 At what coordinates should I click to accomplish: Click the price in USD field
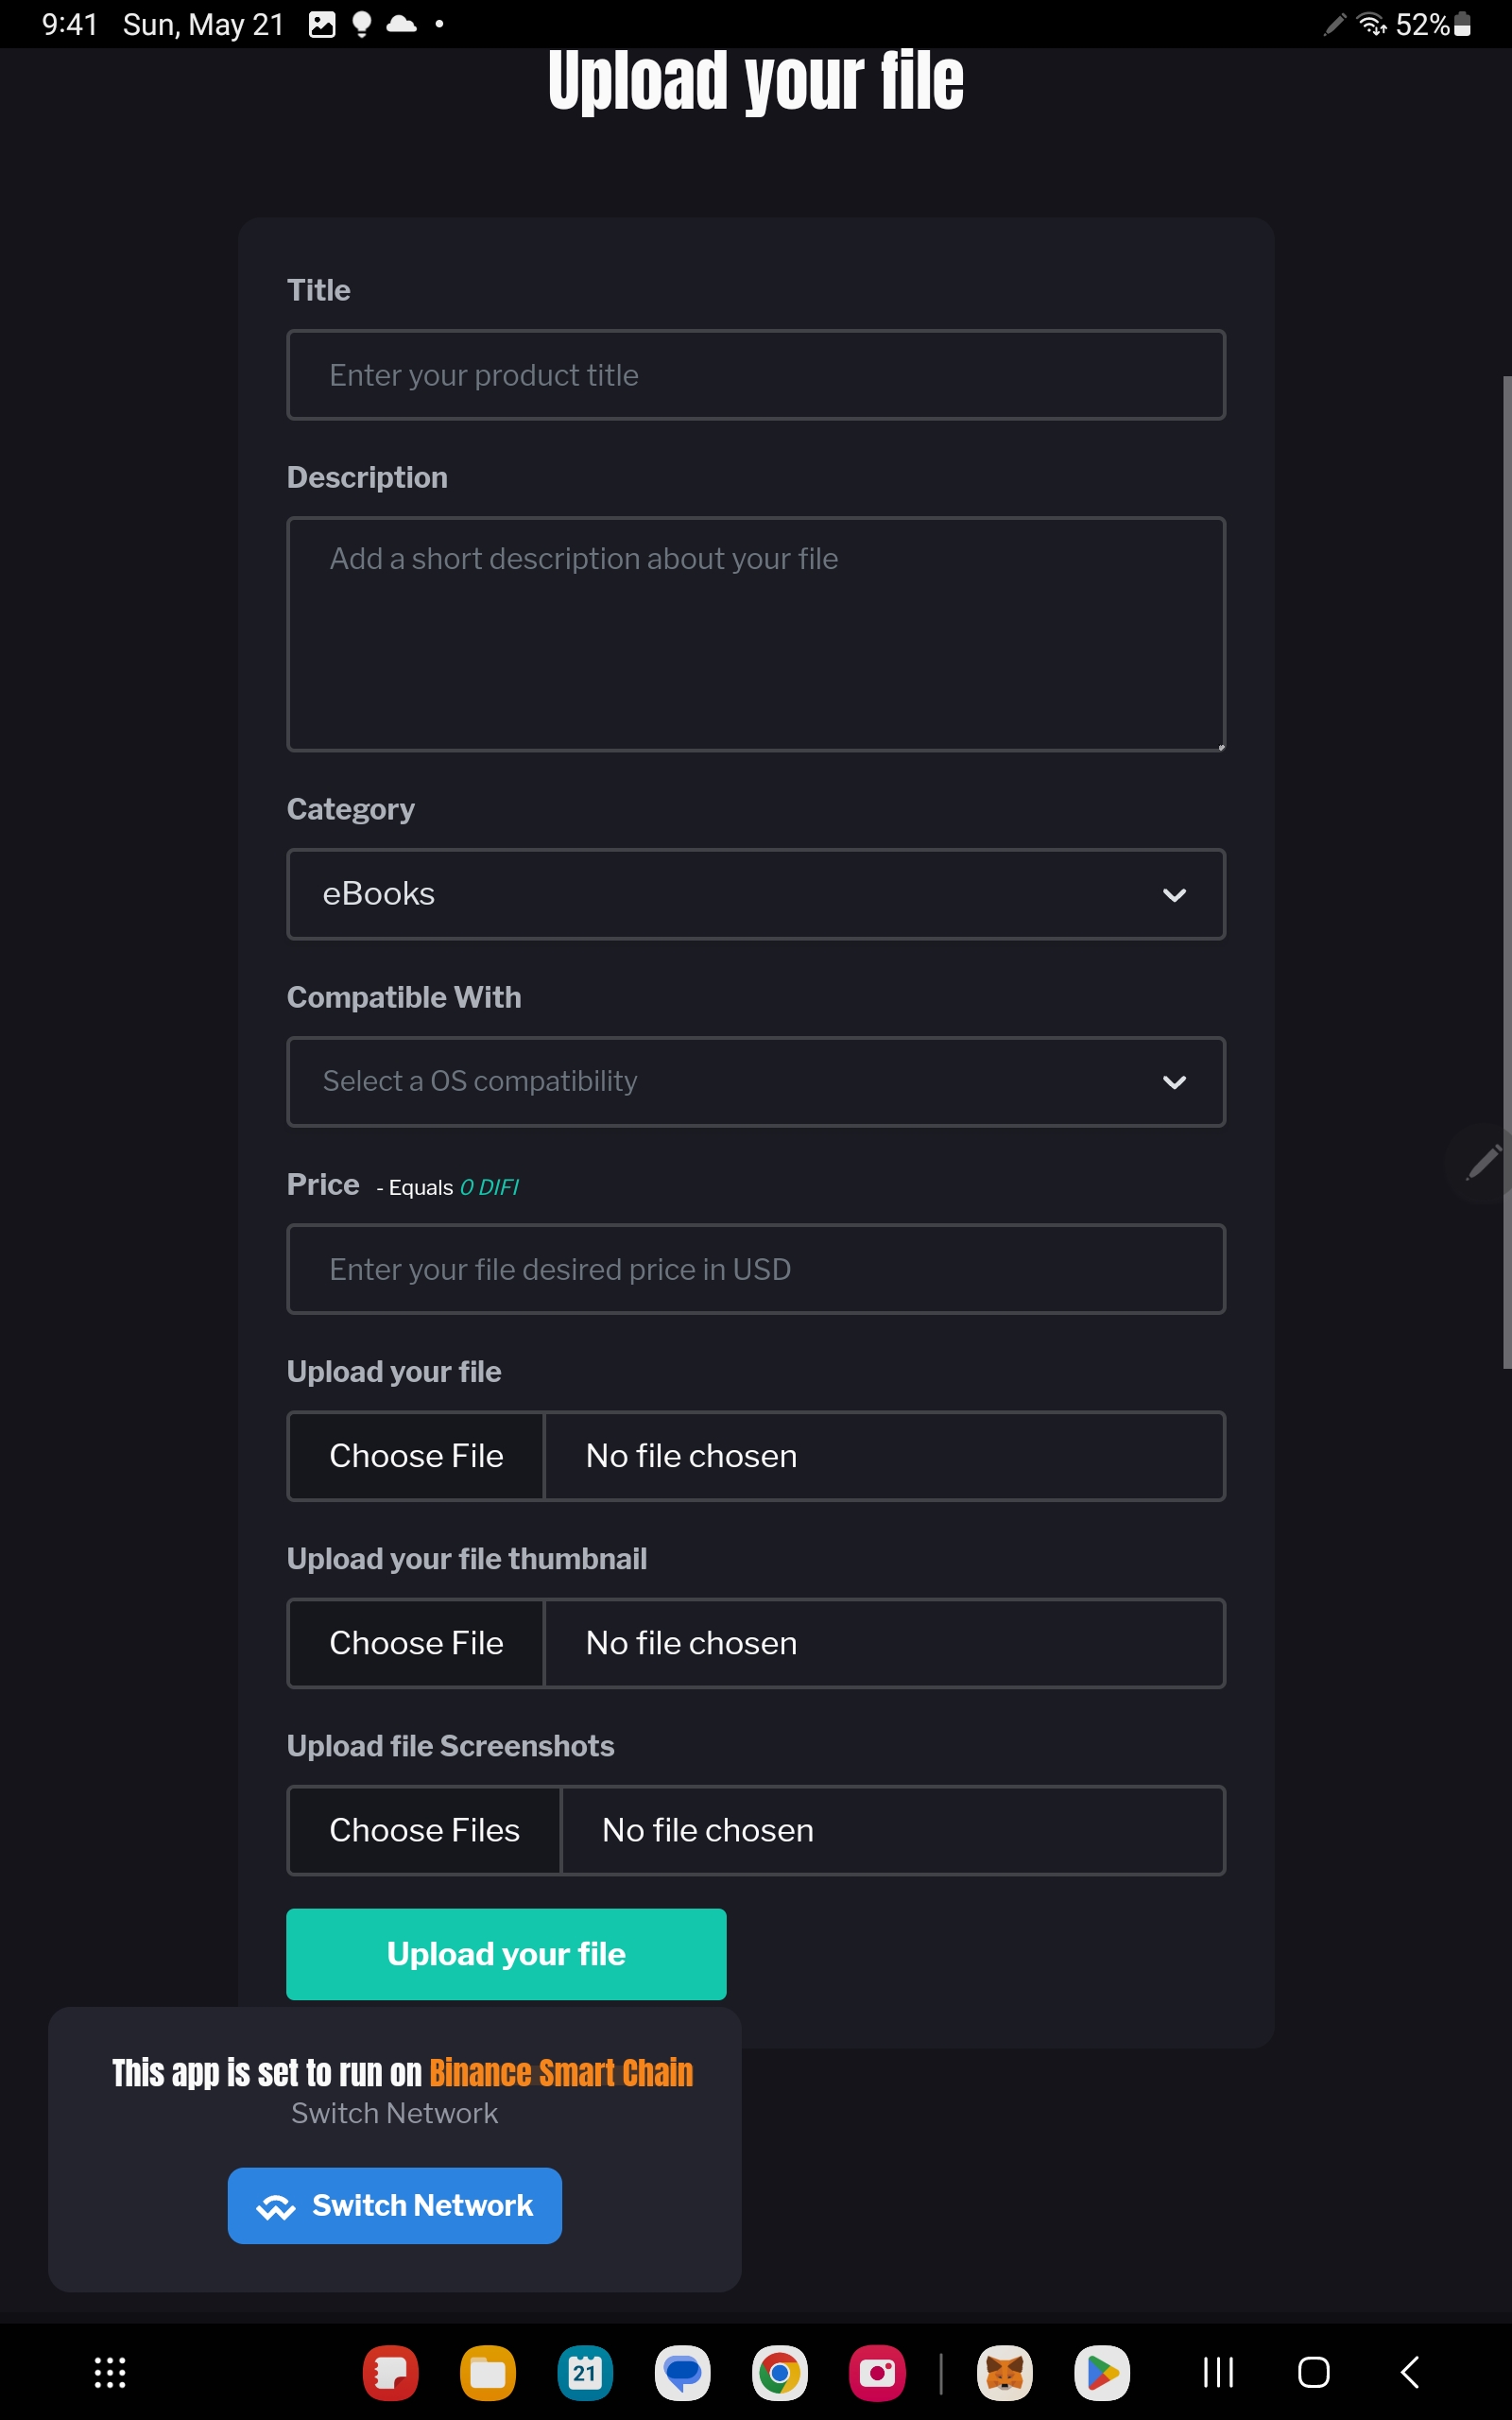coord(756,1269)
